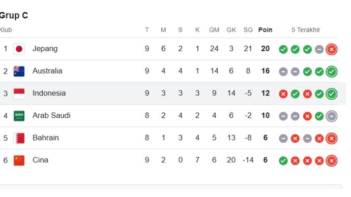Click the Australia flag icon
This screenshot has height=197, width=351.
pos(19,71)
